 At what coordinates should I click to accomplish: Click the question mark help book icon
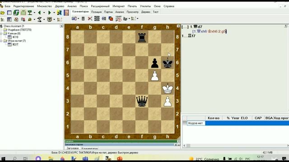point(66,13)
